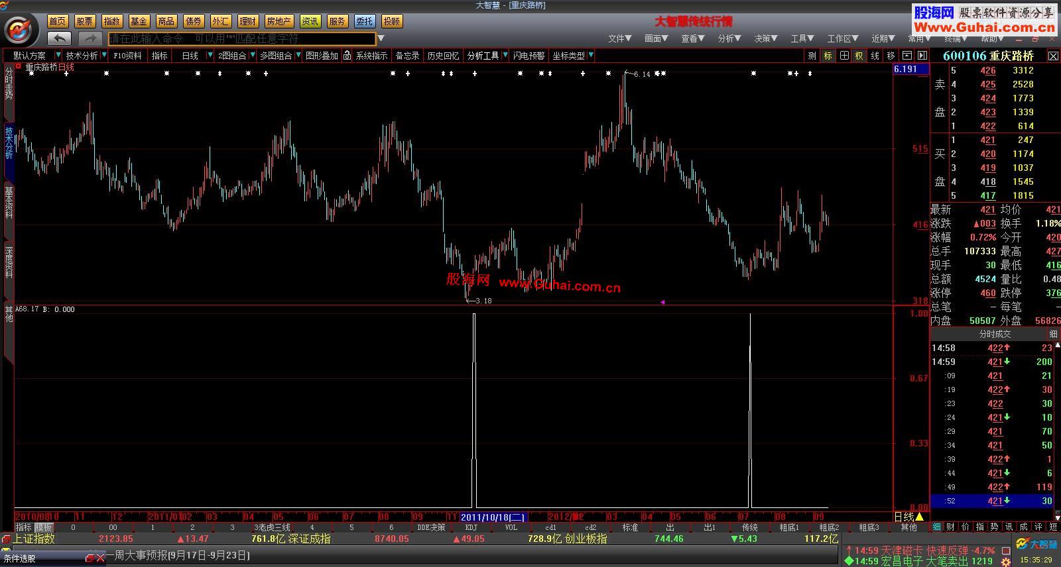This screenshot has height=567, width=1061.
Task: Open the 决策 menu
Action: (x=765, y=38)
